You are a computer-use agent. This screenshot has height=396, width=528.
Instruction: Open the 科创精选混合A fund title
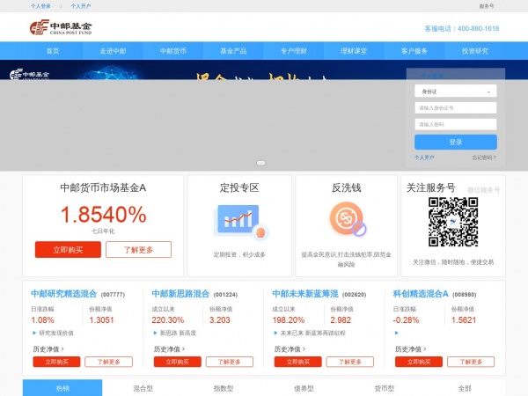tap(421, 294)
